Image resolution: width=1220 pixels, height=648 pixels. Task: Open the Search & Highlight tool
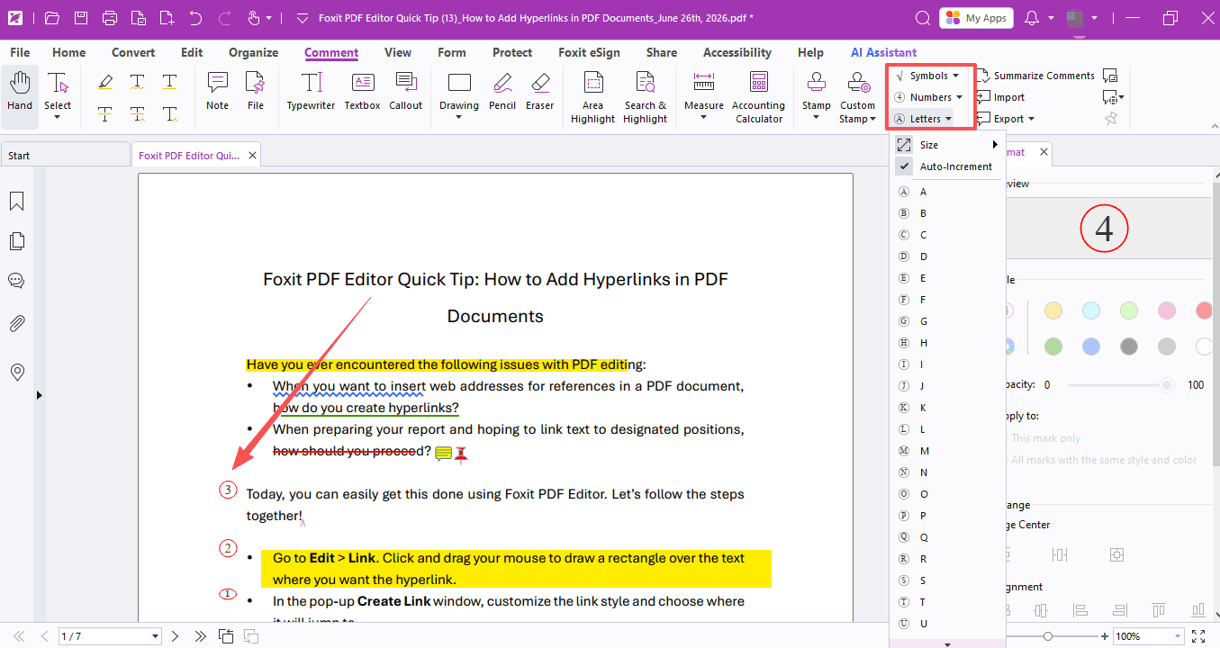645,97
